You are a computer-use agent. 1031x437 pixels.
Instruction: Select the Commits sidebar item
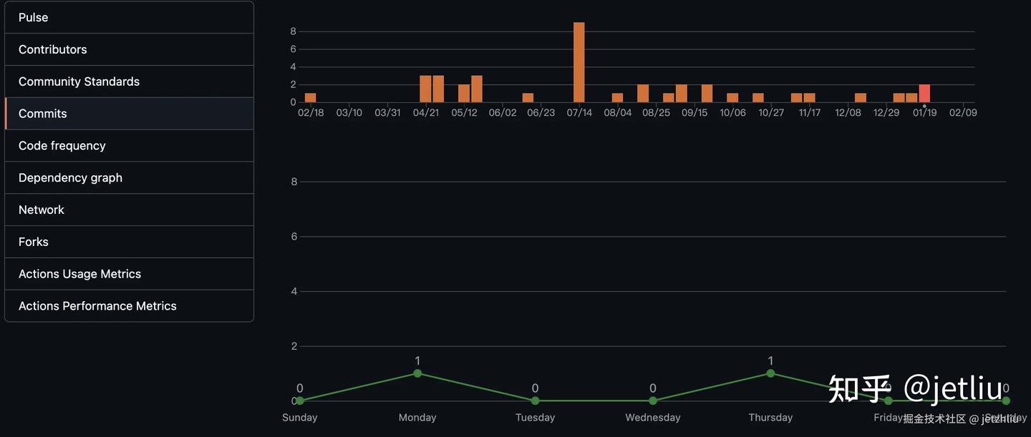point(129,114)
